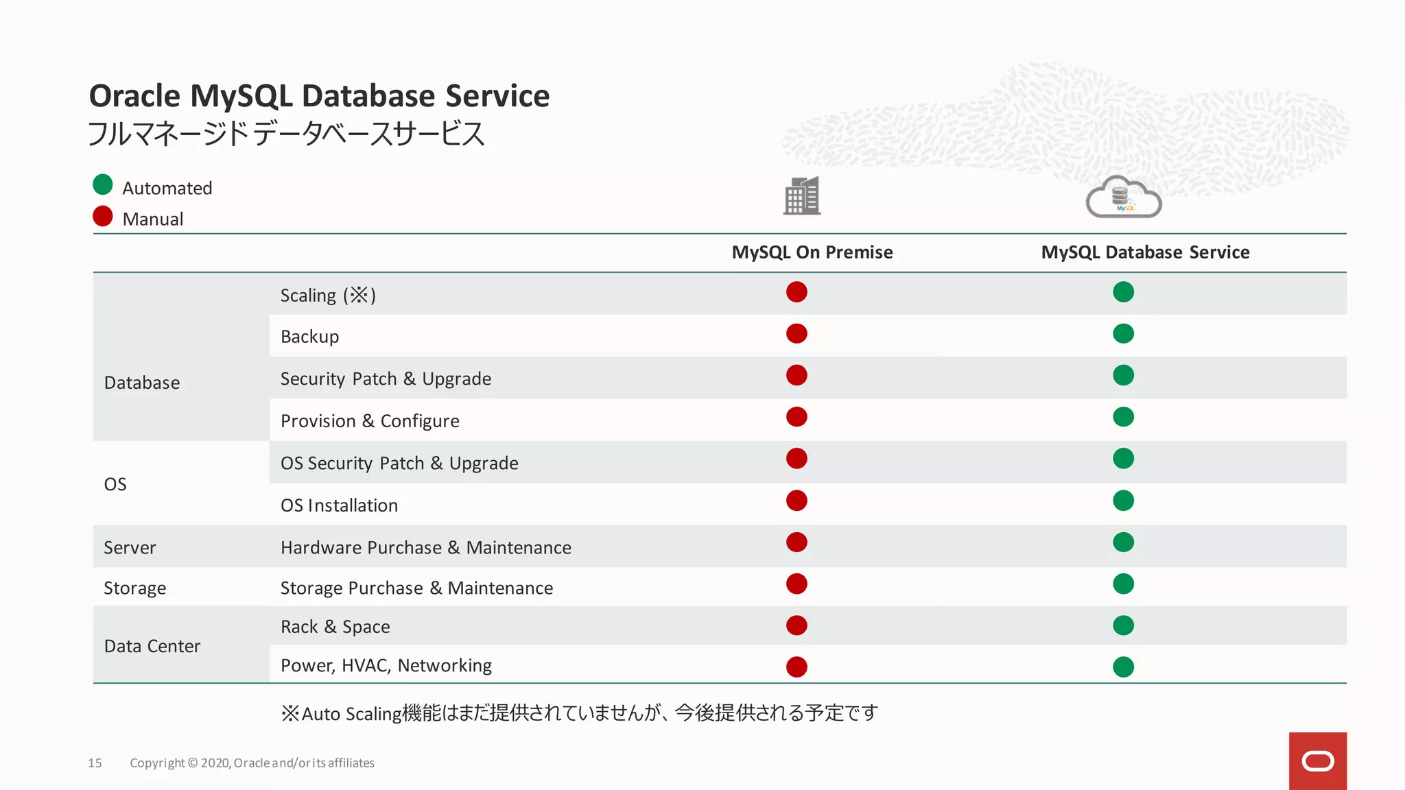1405x790 pixels.
Task: Click the Japanese subtitle under the title
Action: point(287,133)
